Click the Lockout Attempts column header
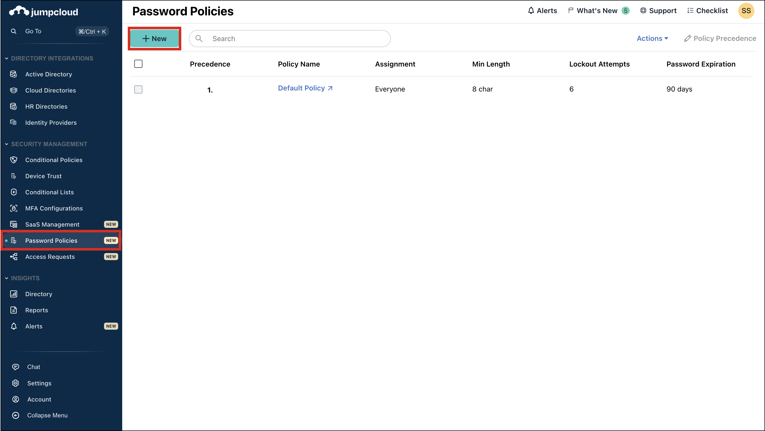This screenshot has width=765, height=431. [x=599, y=64]
